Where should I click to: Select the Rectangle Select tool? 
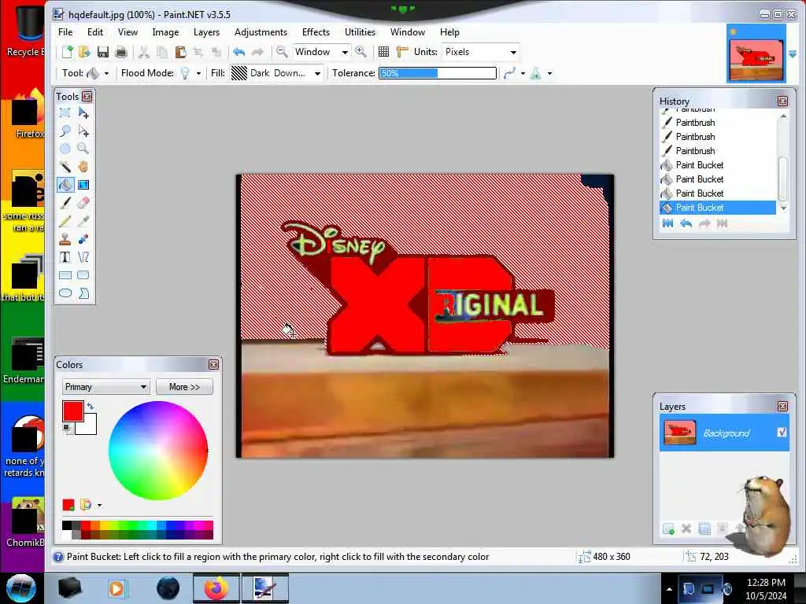(65, 113)
